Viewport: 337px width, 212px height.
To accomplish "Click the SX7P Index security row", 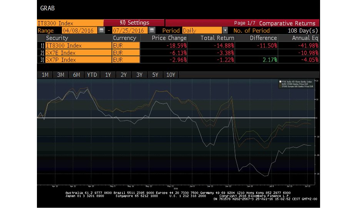I will (x=78, y=60).
